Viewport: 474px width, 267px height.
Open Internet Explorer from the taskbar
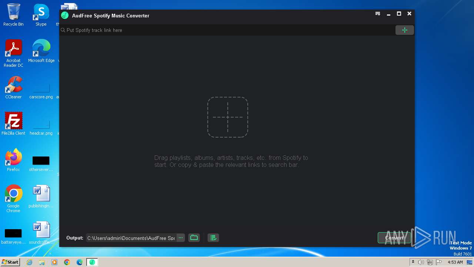pyautogui.click(x=30, y=262)
